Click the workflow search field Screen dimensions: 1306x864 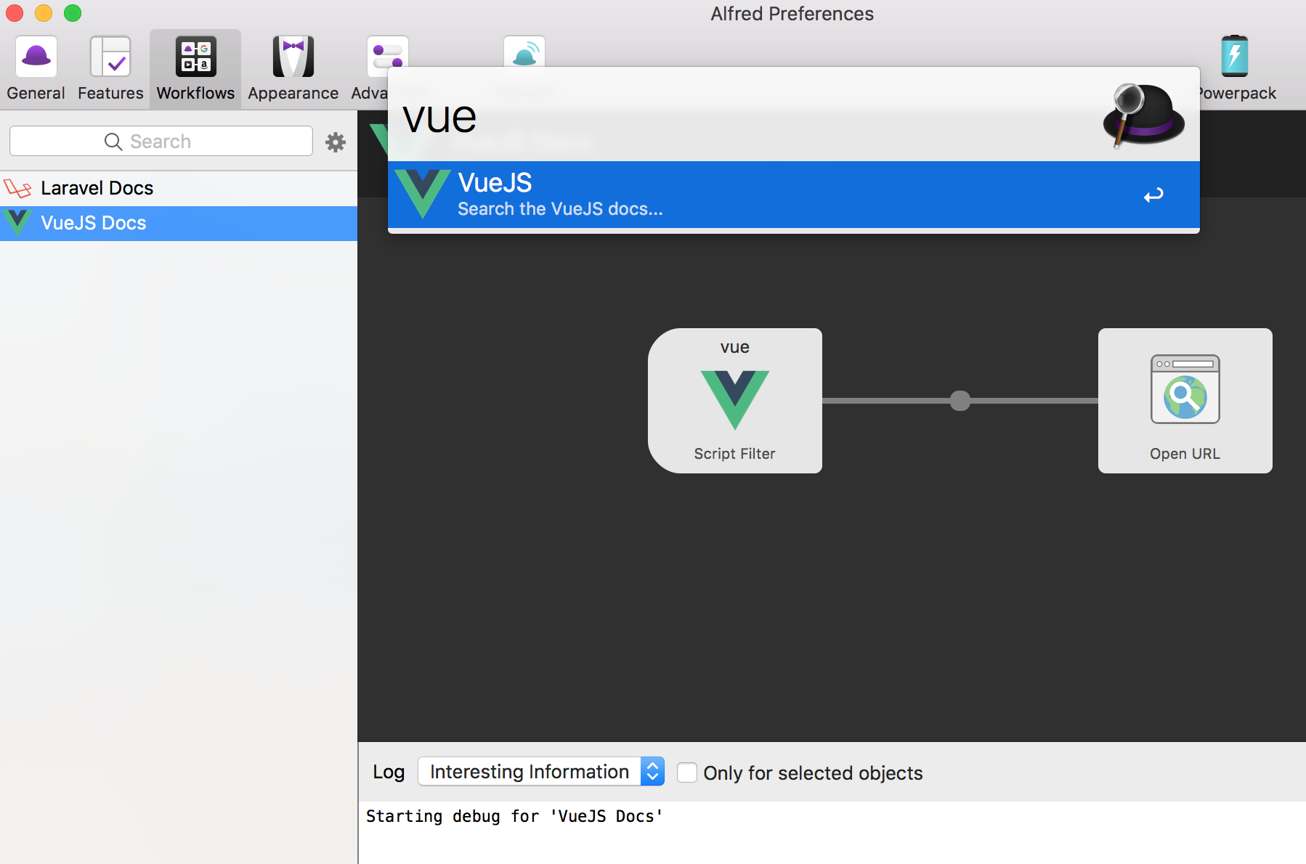(161, 141)
